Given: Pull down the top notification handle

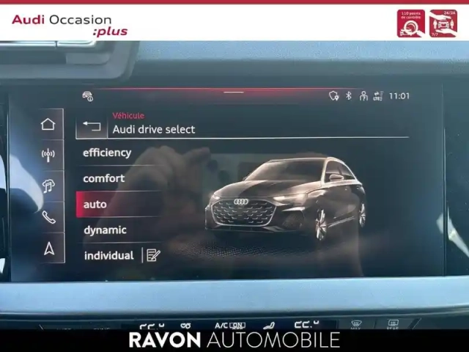Looking at the screenshot, I should point(234,92).
